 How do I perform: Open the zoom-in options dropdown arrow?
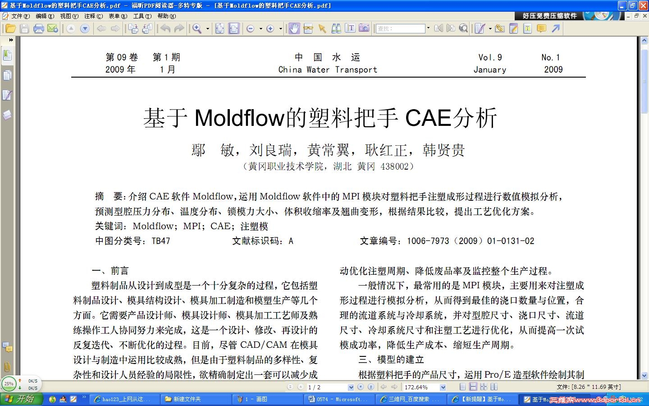pyautogui.click(x=280, y=28)
